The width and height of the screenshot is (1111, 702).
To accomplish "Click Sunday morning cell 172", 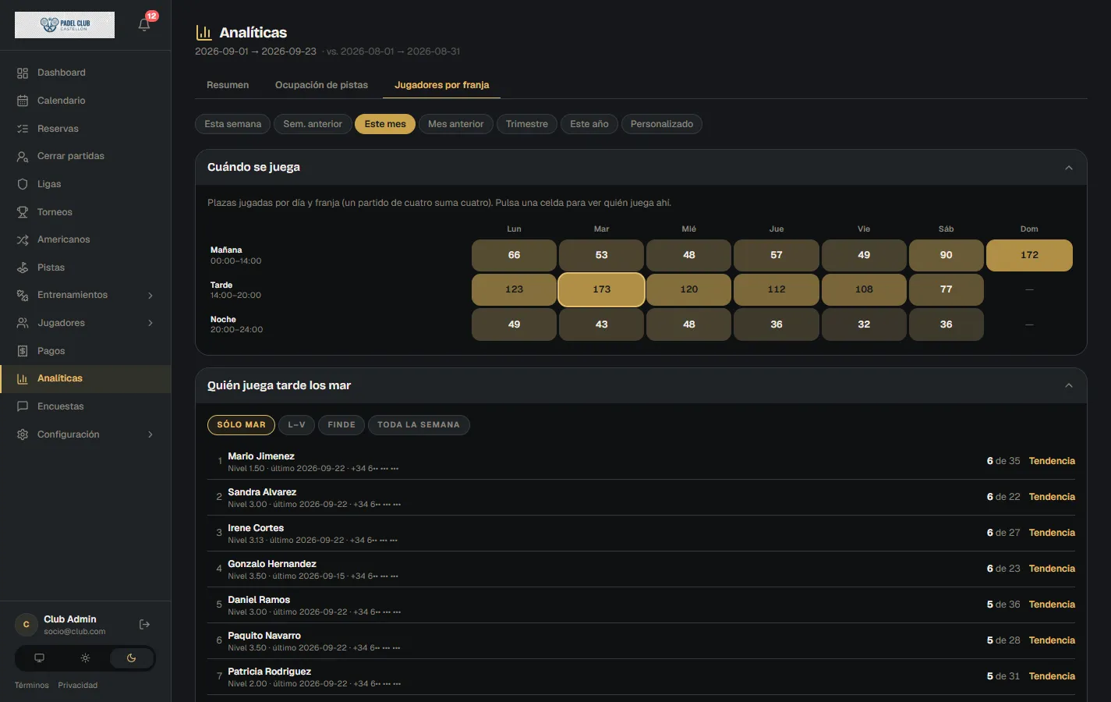I will pyautogui.click(x=1029, y=255).
